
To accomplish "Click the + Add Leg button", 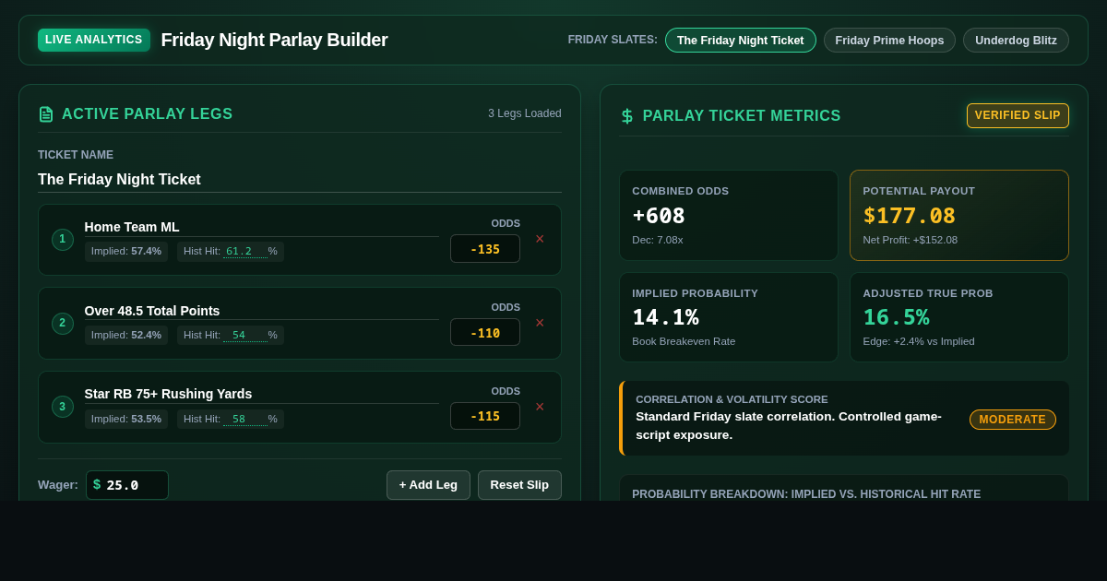I will point(428,485).
